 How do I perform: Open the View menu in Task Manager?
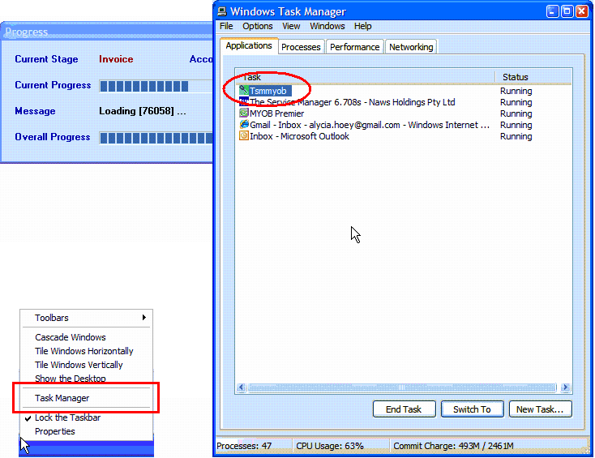click(x=291, y=26)
